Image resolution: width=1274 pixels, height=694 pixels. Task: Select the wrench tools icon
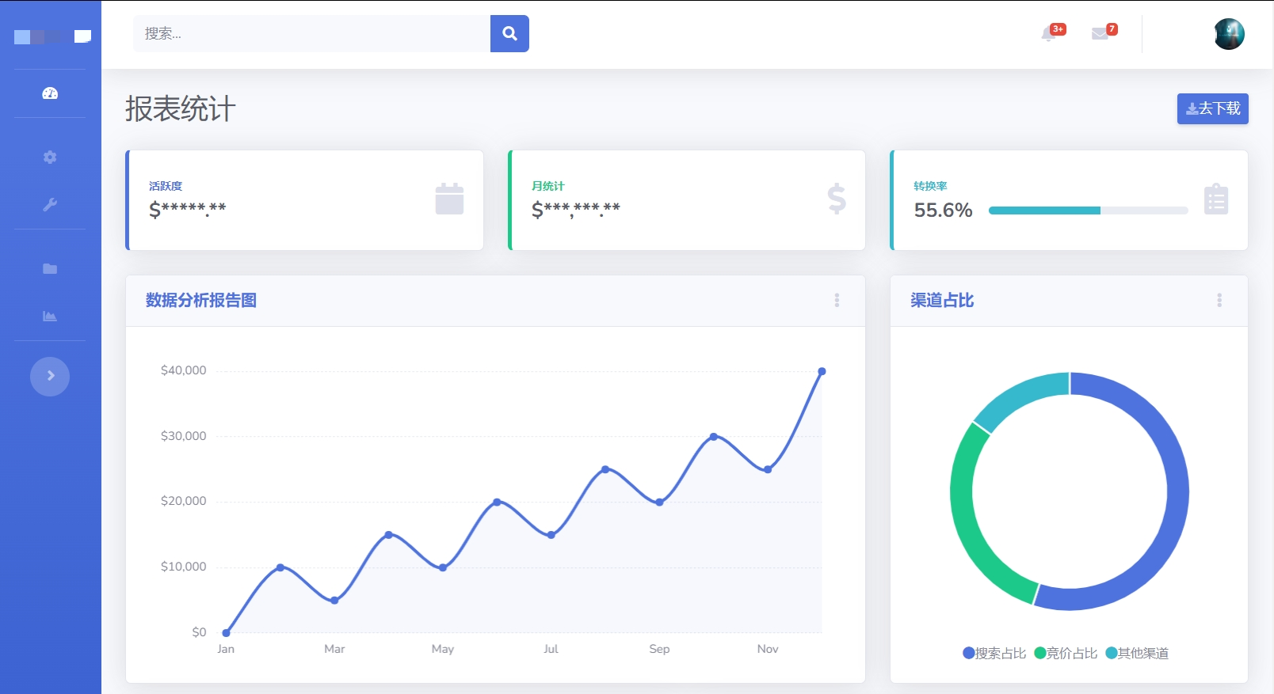coord(50,205)
